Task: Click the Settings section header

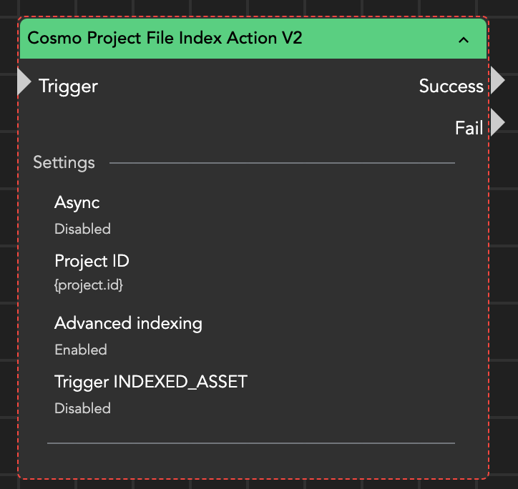Action: tap(64, 163)
